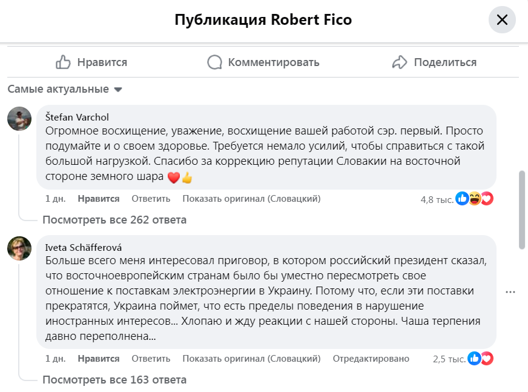Close the Robert Fico publication dialog
This screenshot has width=528, height=392.
click(x=502, y=20)
